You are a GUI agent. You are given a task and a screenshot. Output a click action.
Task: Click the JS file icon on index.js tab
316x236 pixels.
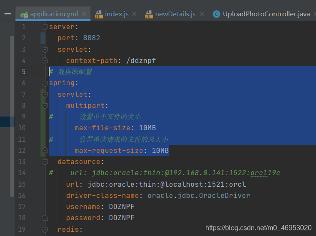tap(98, 14)
